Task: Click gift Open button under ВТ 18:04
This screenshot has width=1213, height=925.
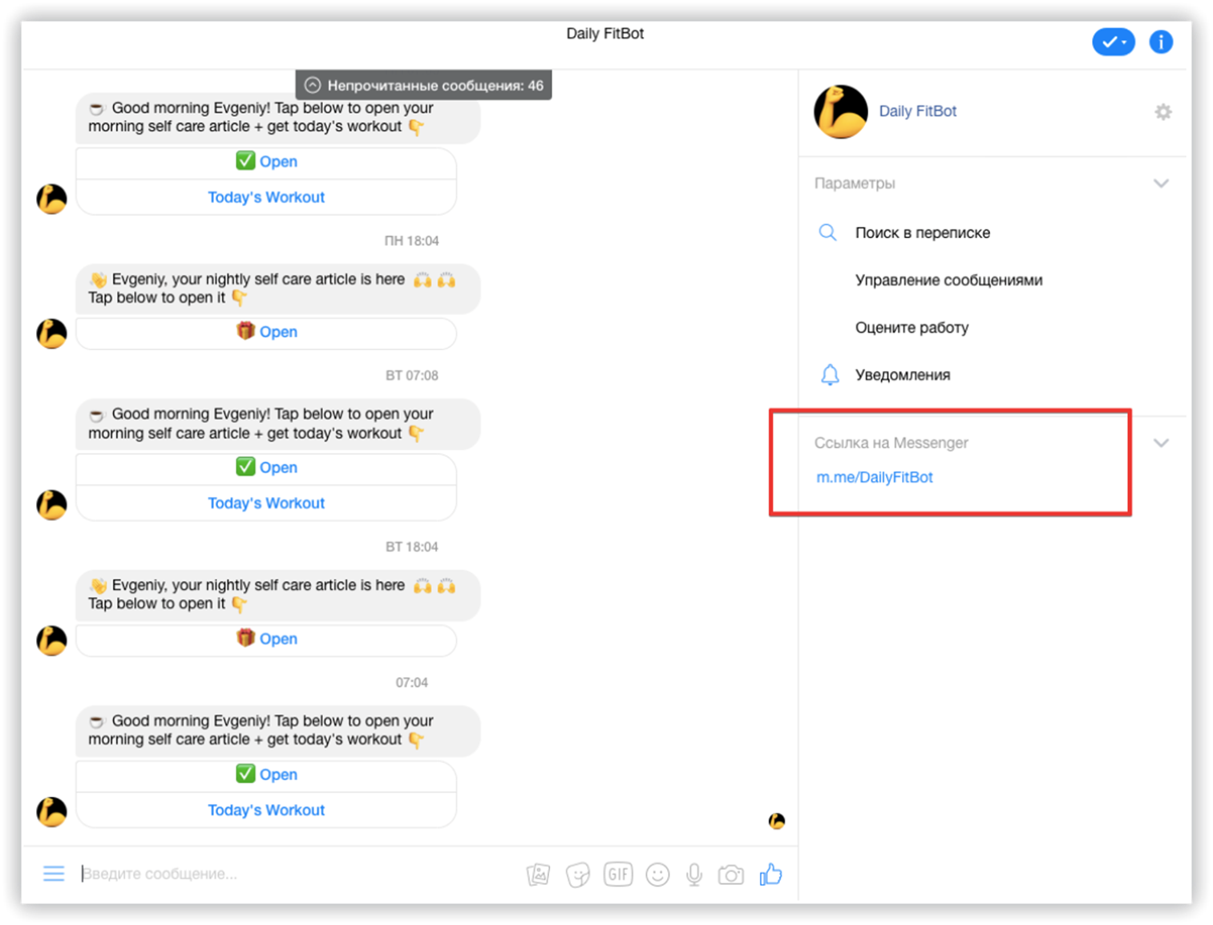Action: coord(266,640)
